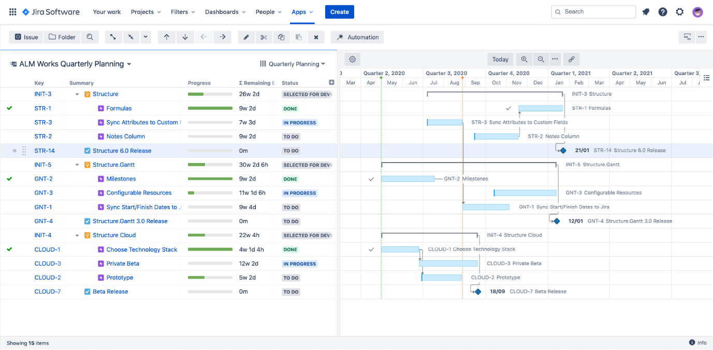Image resolution: width=713 pixels, height=350 pixels.
Task: Open the Structure 6.0 Release summary link
Action: coord(122,151)
